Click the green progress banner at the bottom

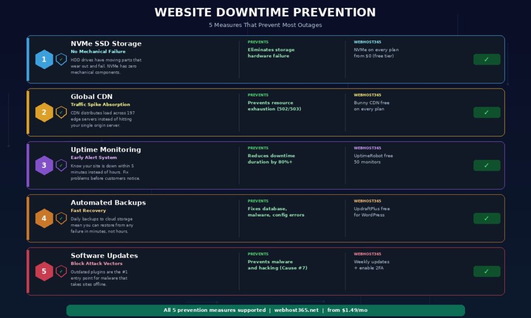265,310
